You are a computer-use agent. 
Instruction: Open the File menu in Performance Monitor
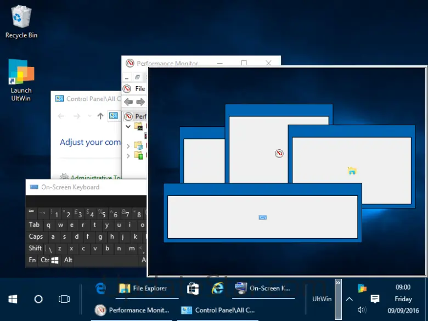pos(140,88)
